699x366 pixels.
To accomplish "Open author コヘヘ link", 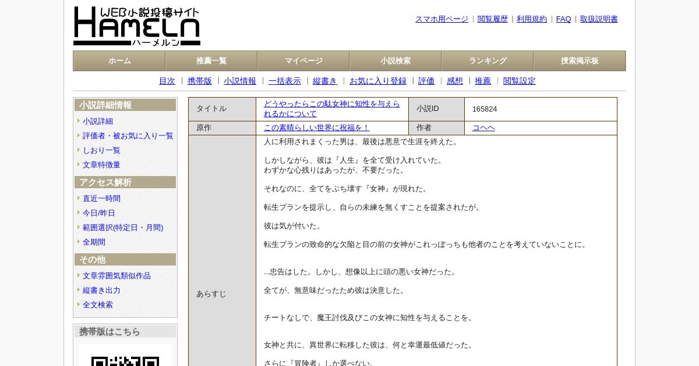I will pyautogui.click(x=483, y=128).
